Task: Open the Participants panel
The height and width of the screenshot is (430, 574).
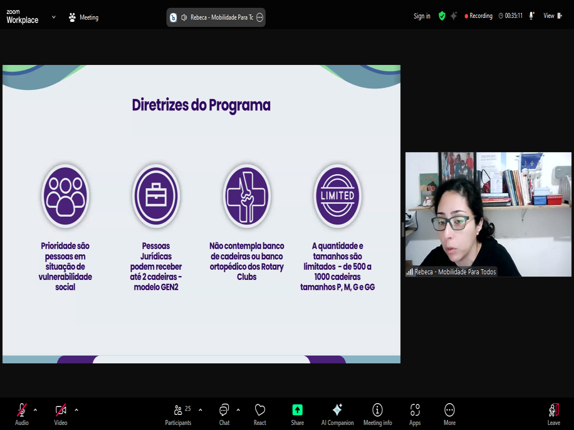Action: pyautogui.click(x=178, y=413)
